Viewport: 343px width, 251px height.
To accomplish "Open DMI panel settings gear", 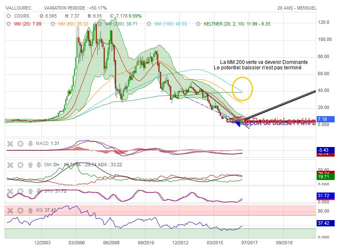I will pyautogui.click(x=20, y=165).
